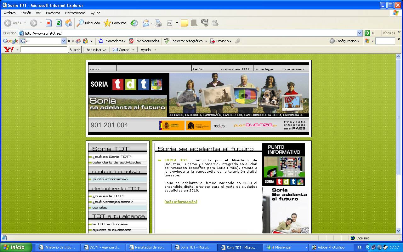Click the yellow note toolbar icon
The image size is (403, 252).
(x=184, y=23)
